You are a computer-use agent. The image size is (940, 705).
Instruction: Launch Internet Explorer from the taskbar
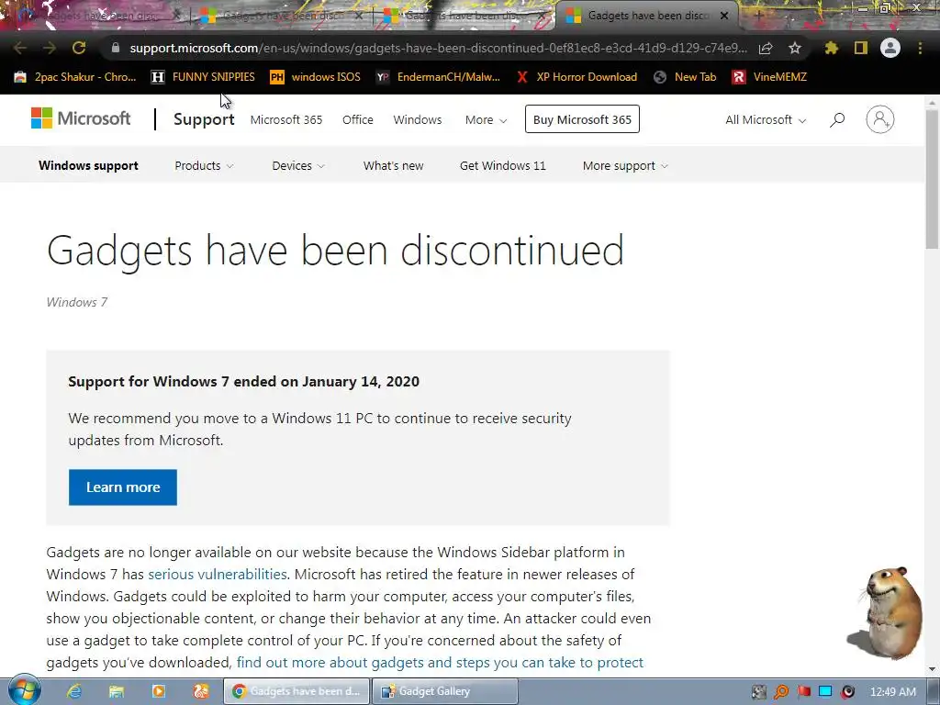pos(74,691)
